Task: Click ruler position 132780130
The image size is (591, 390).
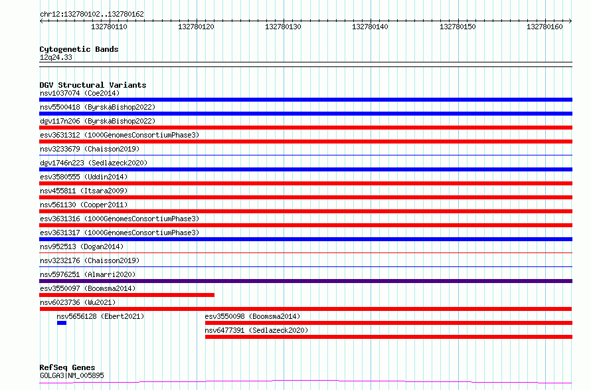Action: tap(283, 27)
